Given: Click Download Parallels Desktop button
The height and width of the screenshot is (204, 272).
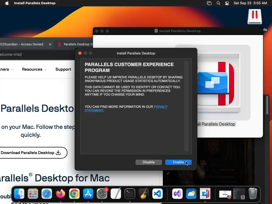Looking at the screenshot, I should point(33,153).
